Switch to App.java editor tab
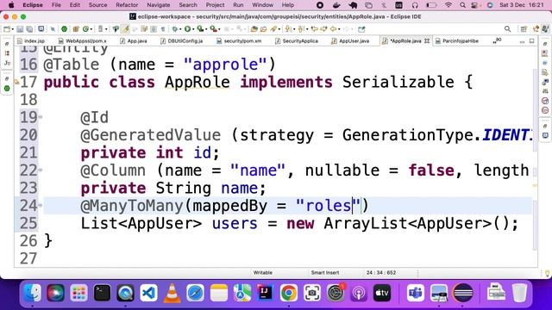Image resolution: width=552 pixels, height=310 pixels. click(134, 41)
